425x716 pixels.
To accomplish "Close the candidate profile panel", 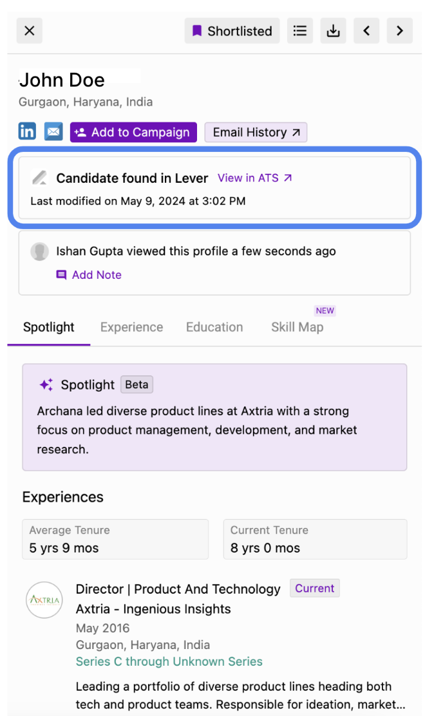I will 30,31.
